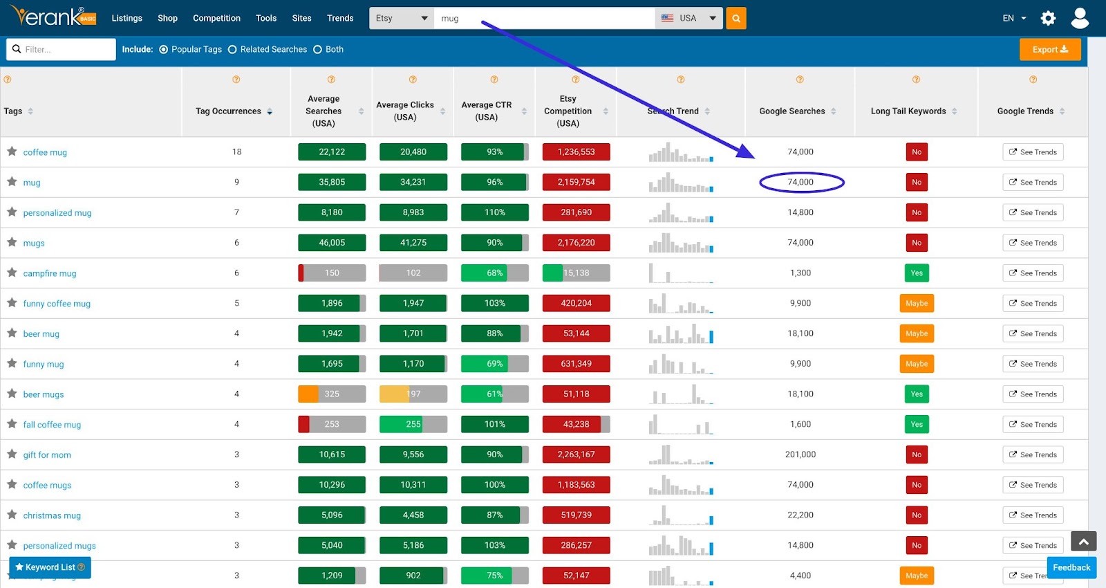Open the Trends menu
Image resolution: width=1106 pixels, height=588 pixels.
coord(340,18)
